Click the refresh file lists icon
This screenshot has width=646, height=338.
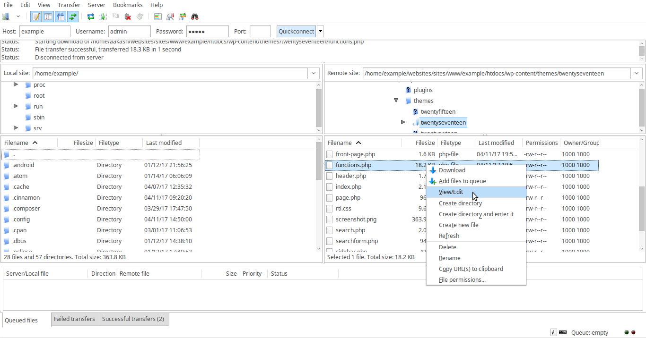pos(91,17)
